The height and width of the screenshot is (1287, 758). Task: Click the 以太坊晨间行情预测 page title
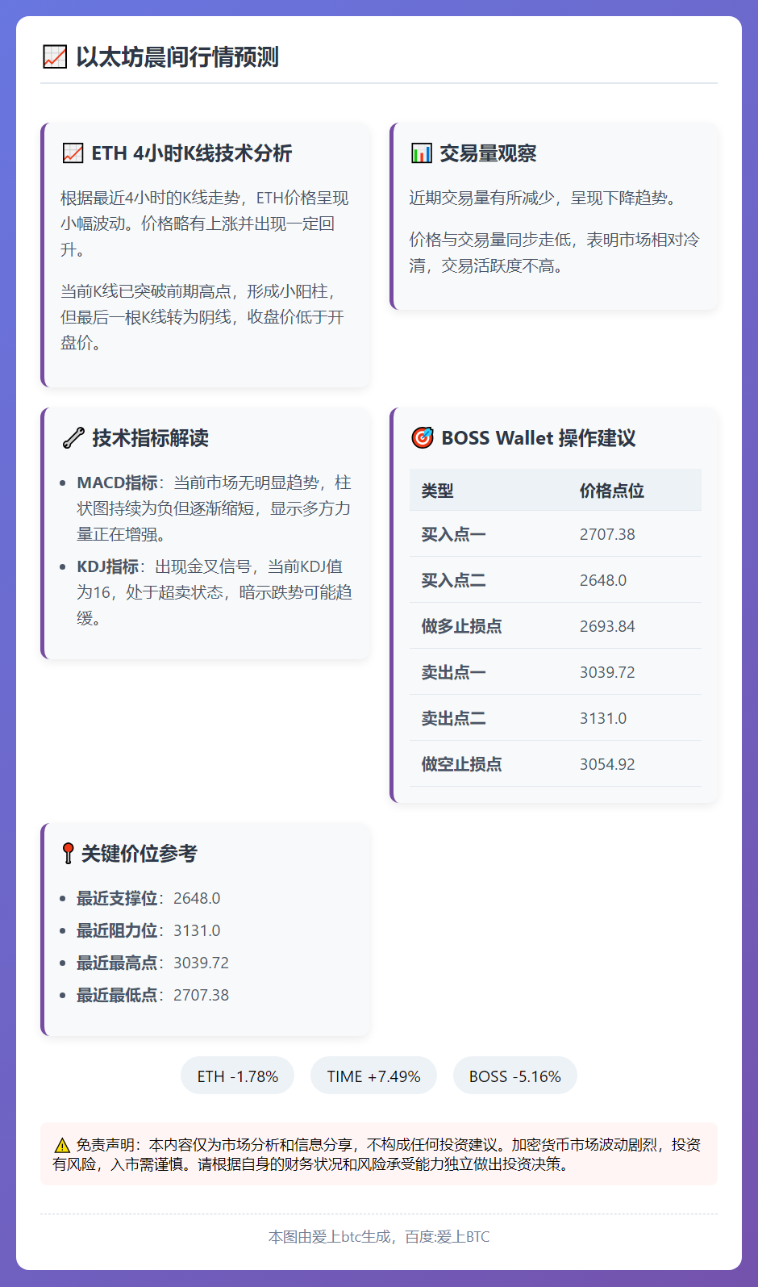(177, 57)
